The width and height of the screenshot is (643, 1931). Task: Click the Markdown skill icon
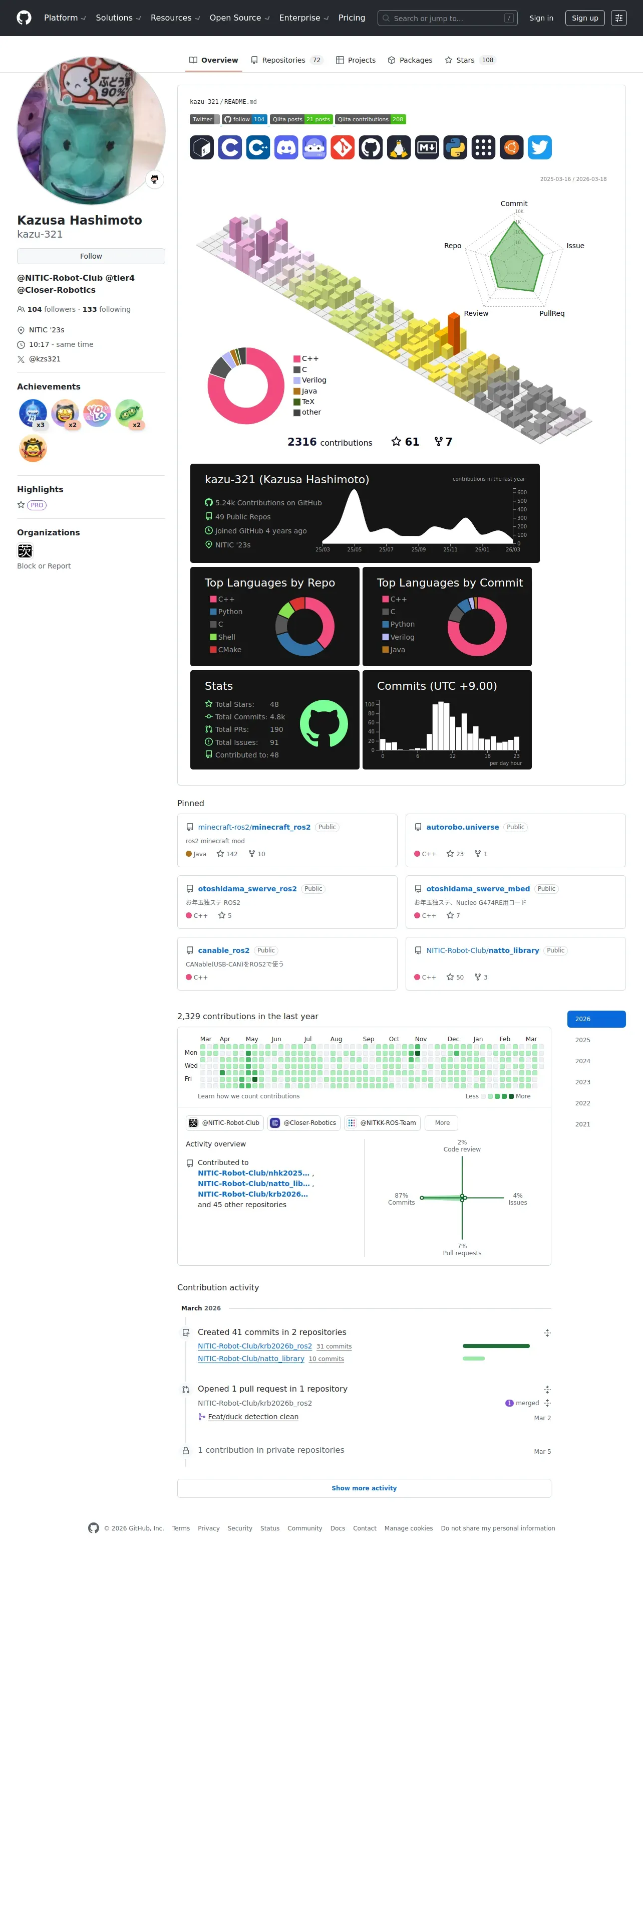(428, 148)
